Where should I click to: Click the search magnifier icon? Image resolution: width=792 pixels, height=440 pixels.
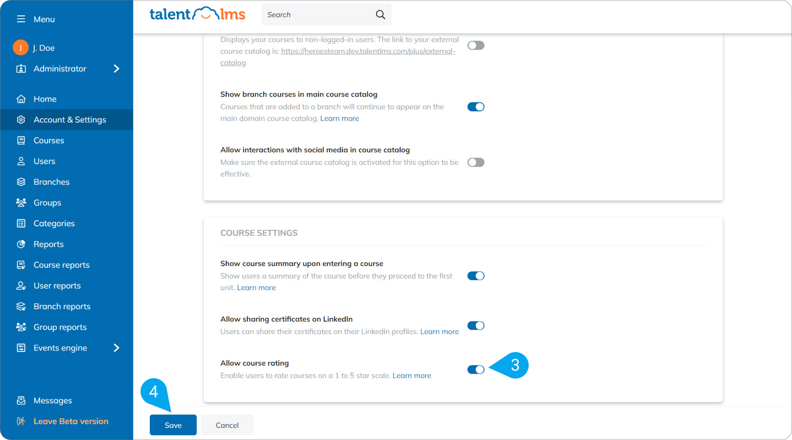click(380, 14)
